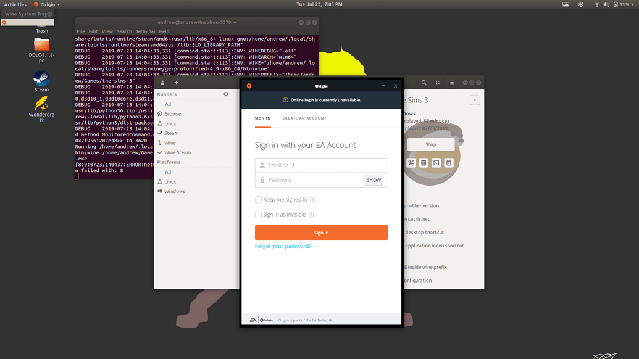Viewport: 639px width, 359px height.
Task: Open Forget your password link
Action: pos(283,246)
